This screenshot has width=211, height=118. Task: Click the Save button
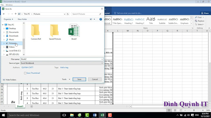pyautogui.click(x=79, y=79)
